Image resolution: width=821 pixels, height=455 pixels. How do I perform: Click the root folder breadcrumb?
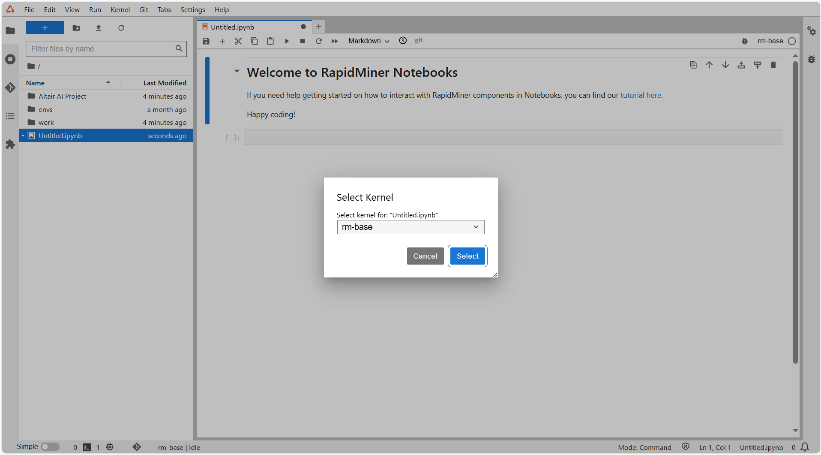[x=31, y=66]
